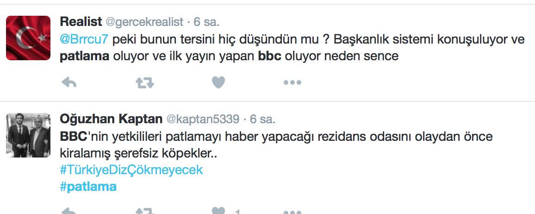Open the #TürkiyeDizÇökmeyecek hashtag

click(131, 170)
